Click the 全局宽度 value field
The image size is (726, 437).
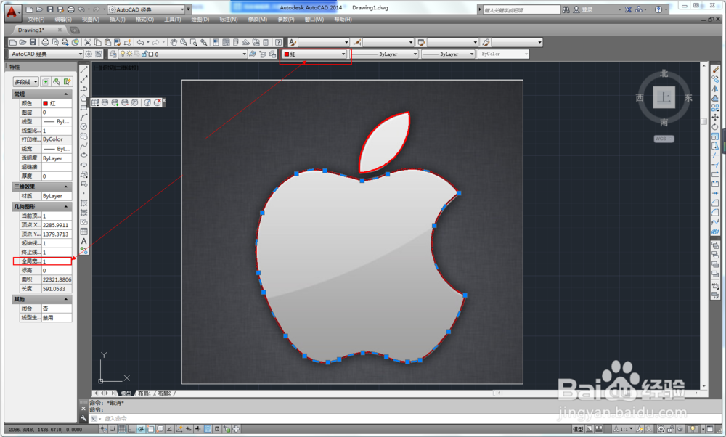point(57,261)
